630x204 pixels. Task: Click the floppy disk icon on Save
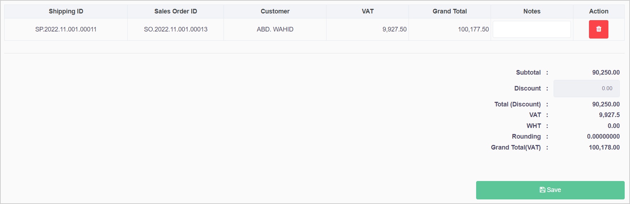(x=542, y=190)
